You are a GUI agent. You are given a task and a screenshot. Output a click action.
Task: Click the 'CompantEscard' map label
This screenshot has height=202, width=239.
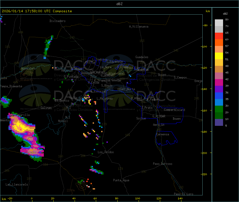pos(174,110)
